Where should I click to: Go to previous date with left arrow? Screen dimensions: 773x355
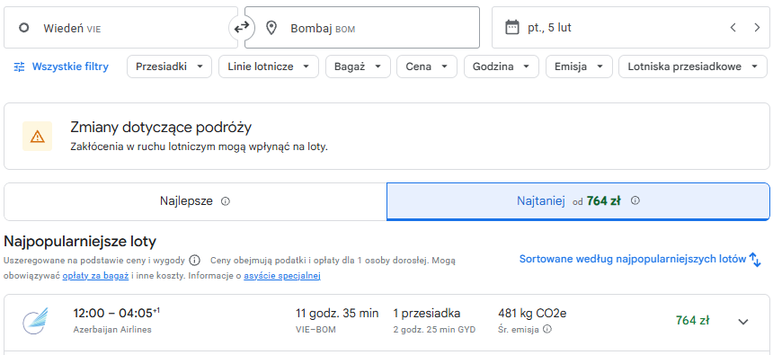pyautogui.click(x=733, y=28)
